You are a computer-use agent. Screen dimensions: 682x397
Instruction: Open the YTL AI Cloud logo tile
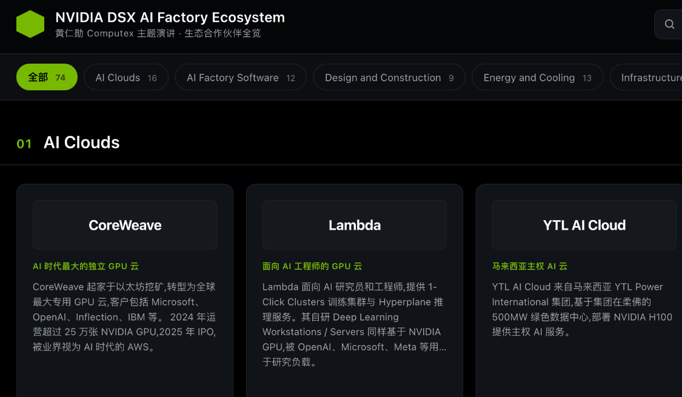click(584, 225)
